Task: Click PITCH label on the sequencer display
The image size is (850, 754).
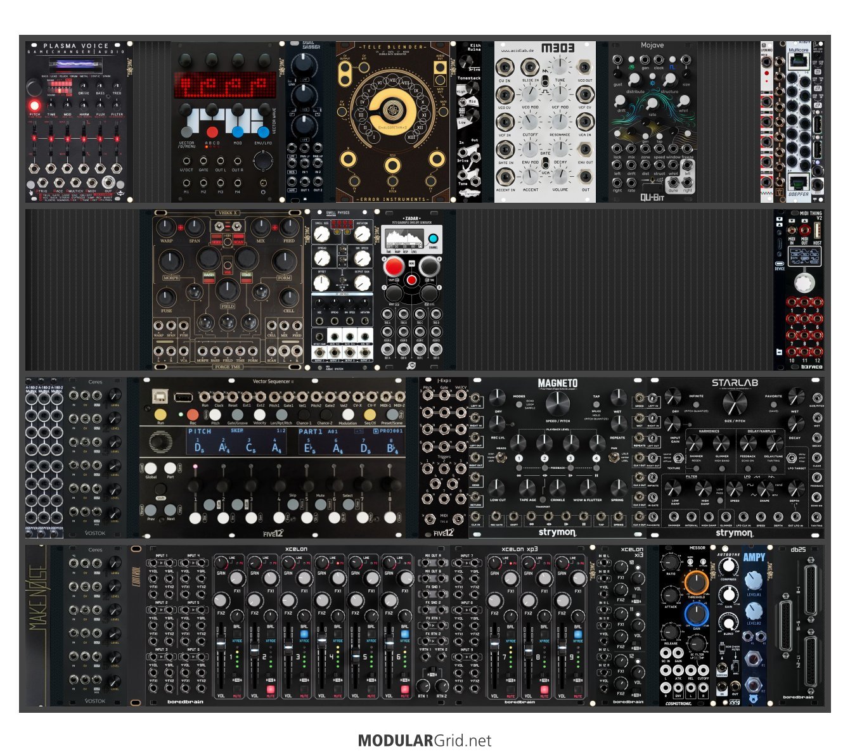Action: pyautogui.click(x=199, y=431)
